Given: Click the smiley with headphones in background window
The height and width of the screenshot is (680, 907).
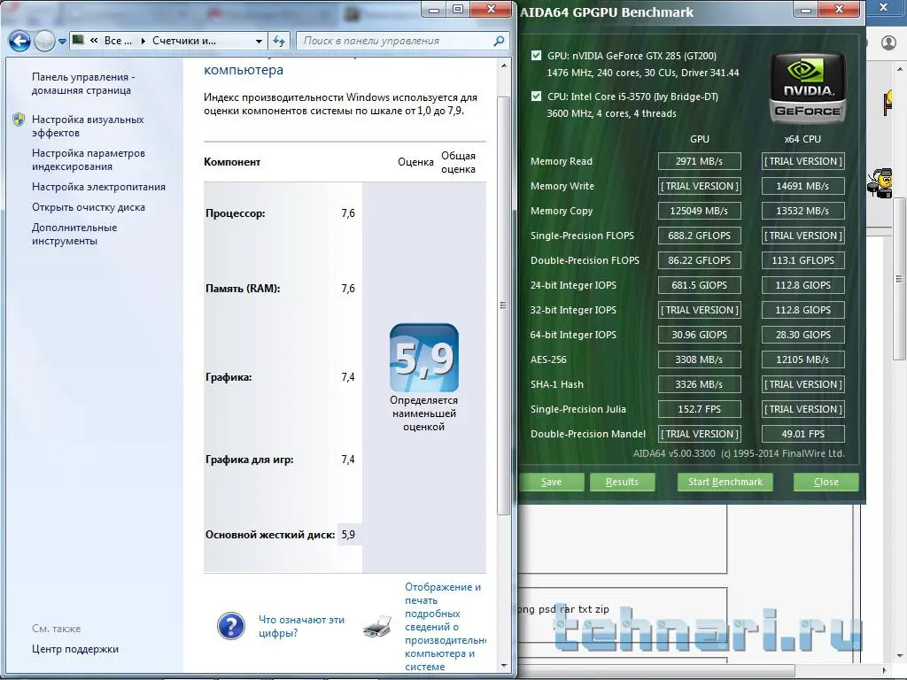Looking at the screenshot, I should coord(880,182).
